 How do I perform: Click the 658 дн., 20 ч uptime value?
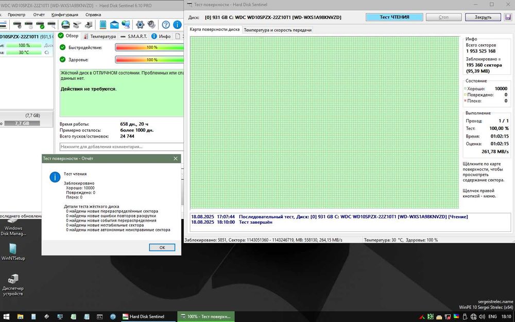tap(134, 124)
